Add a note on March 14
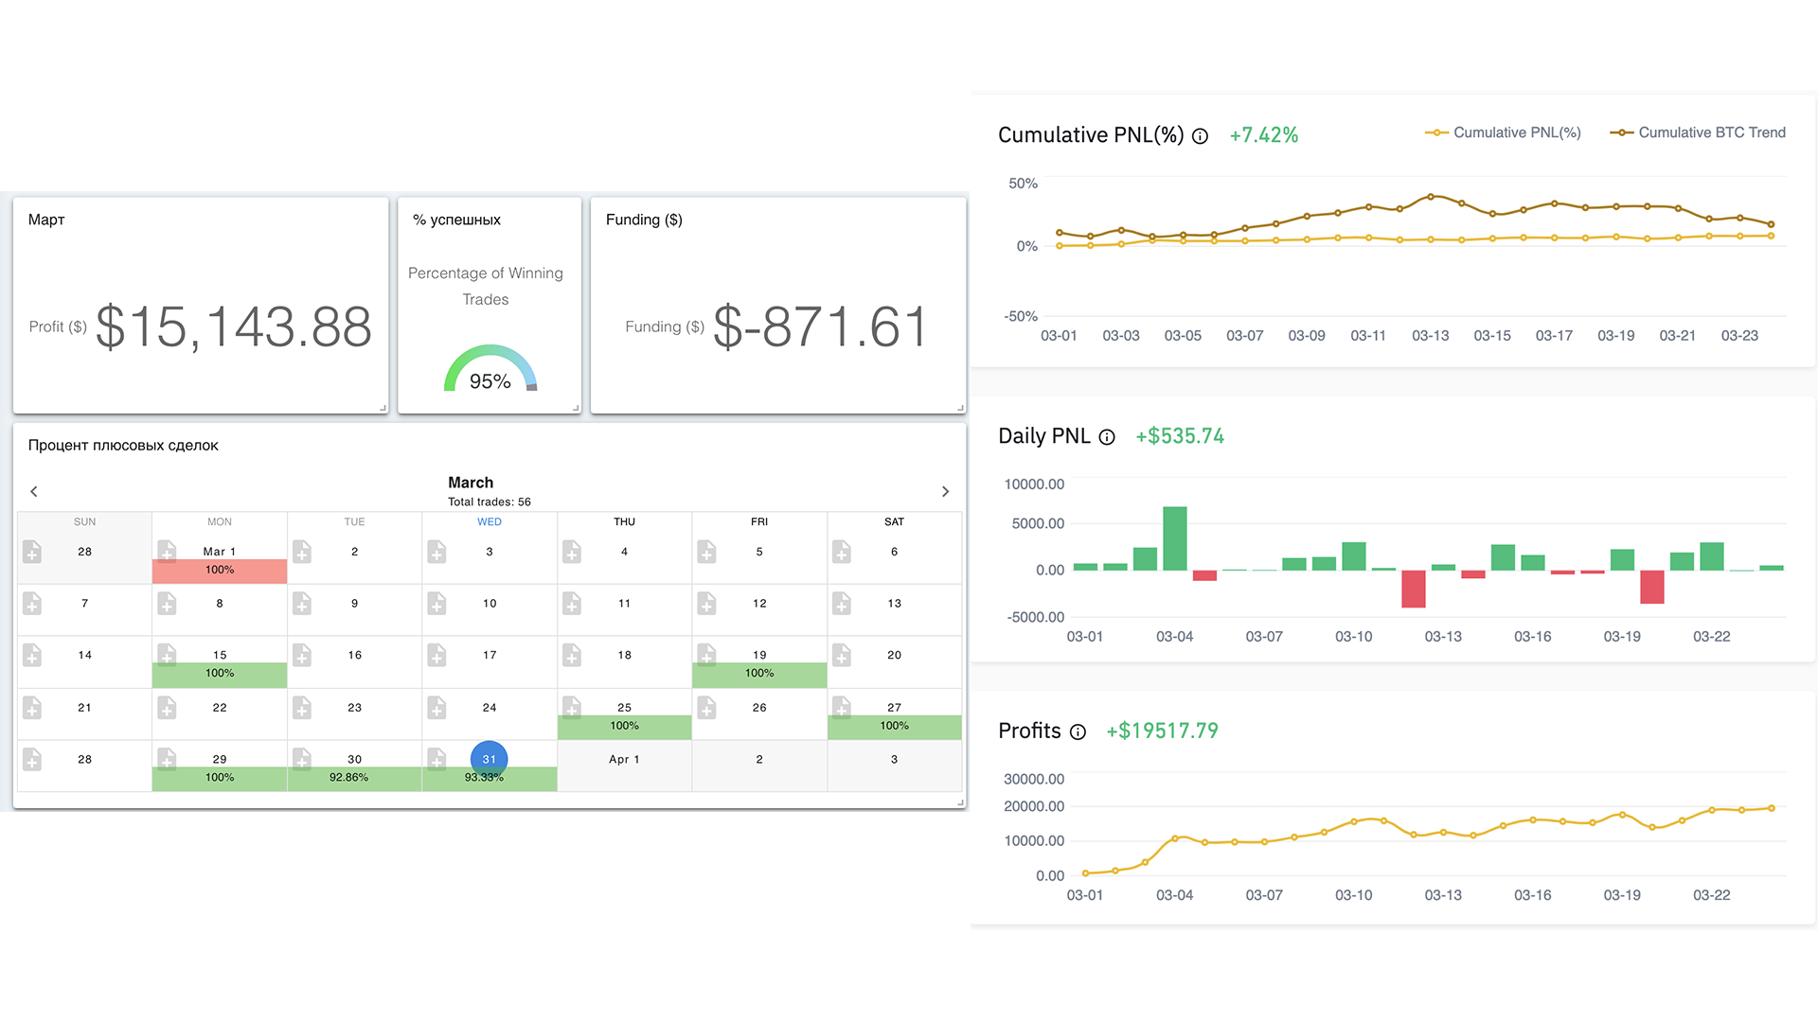 pos(32,655)
